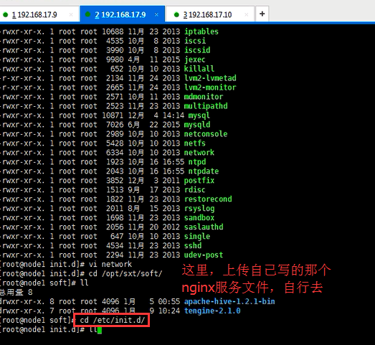
Task: Click the lvm2-lvmetad file name
Action: pyautogui.click(x=210, y=78)
